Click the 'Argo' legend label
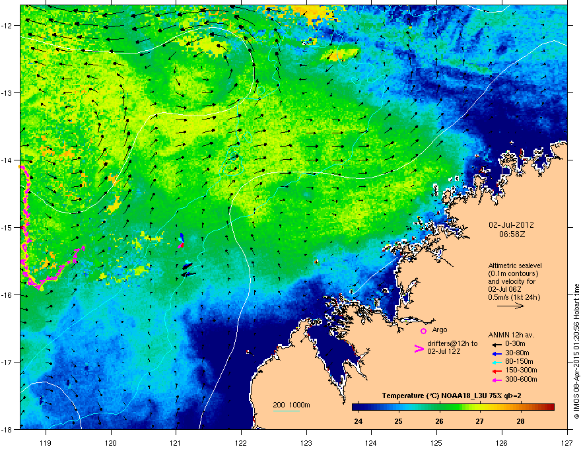Screen dimensions: 581x449 point(440,329)
